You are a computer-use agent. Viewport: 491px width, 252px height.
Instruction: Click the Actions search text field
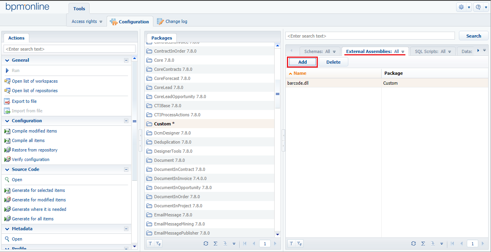69,49
